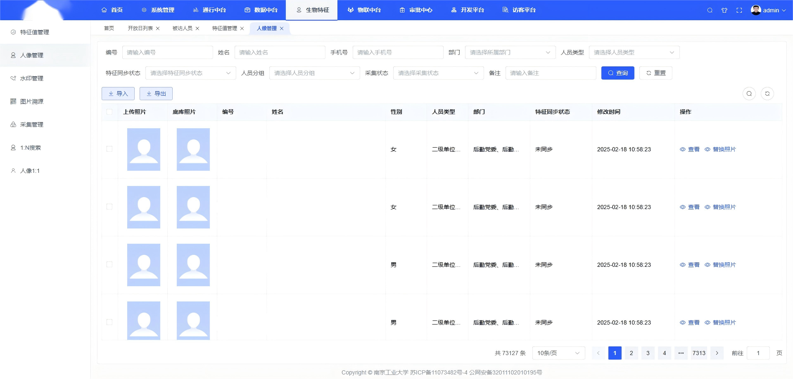Switch to the 物联中台 top menu

[364, 10]
